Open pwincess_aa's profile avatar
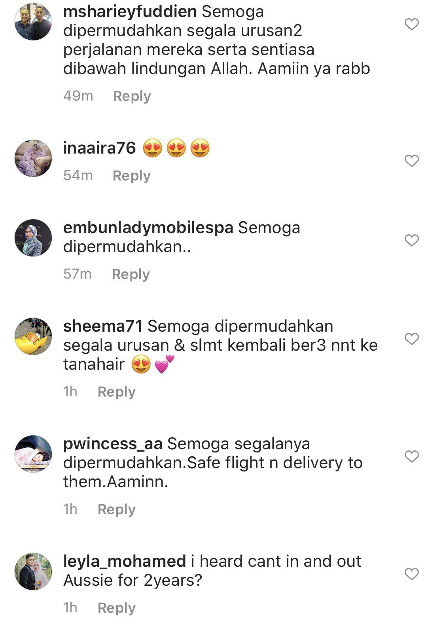Image resolution: width=445 pixels, height=621 pixels. click(33, 454)
